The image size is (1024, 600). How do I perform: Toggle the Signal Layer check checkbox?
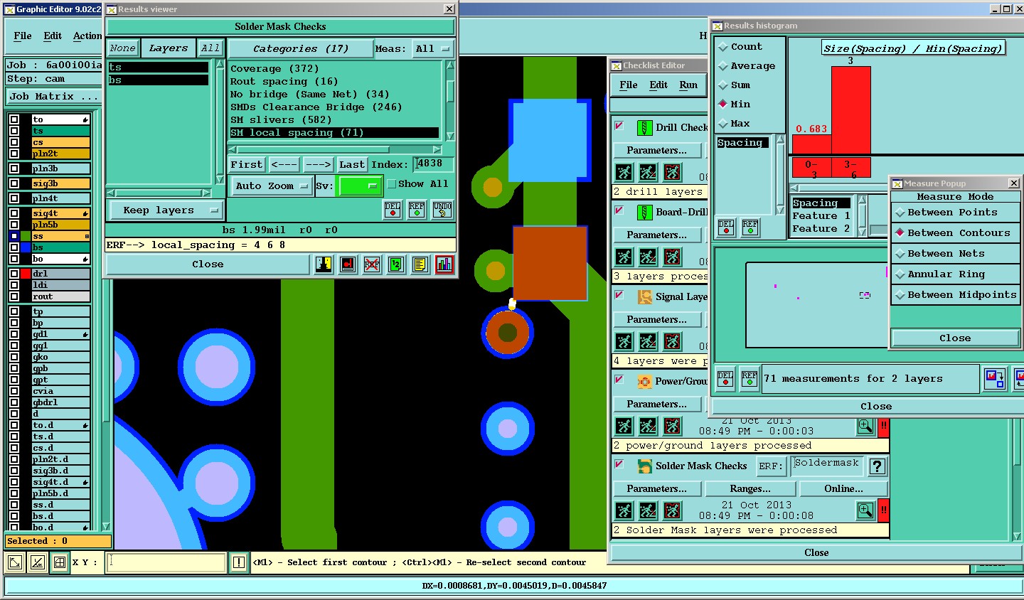[x=619, y=295]
